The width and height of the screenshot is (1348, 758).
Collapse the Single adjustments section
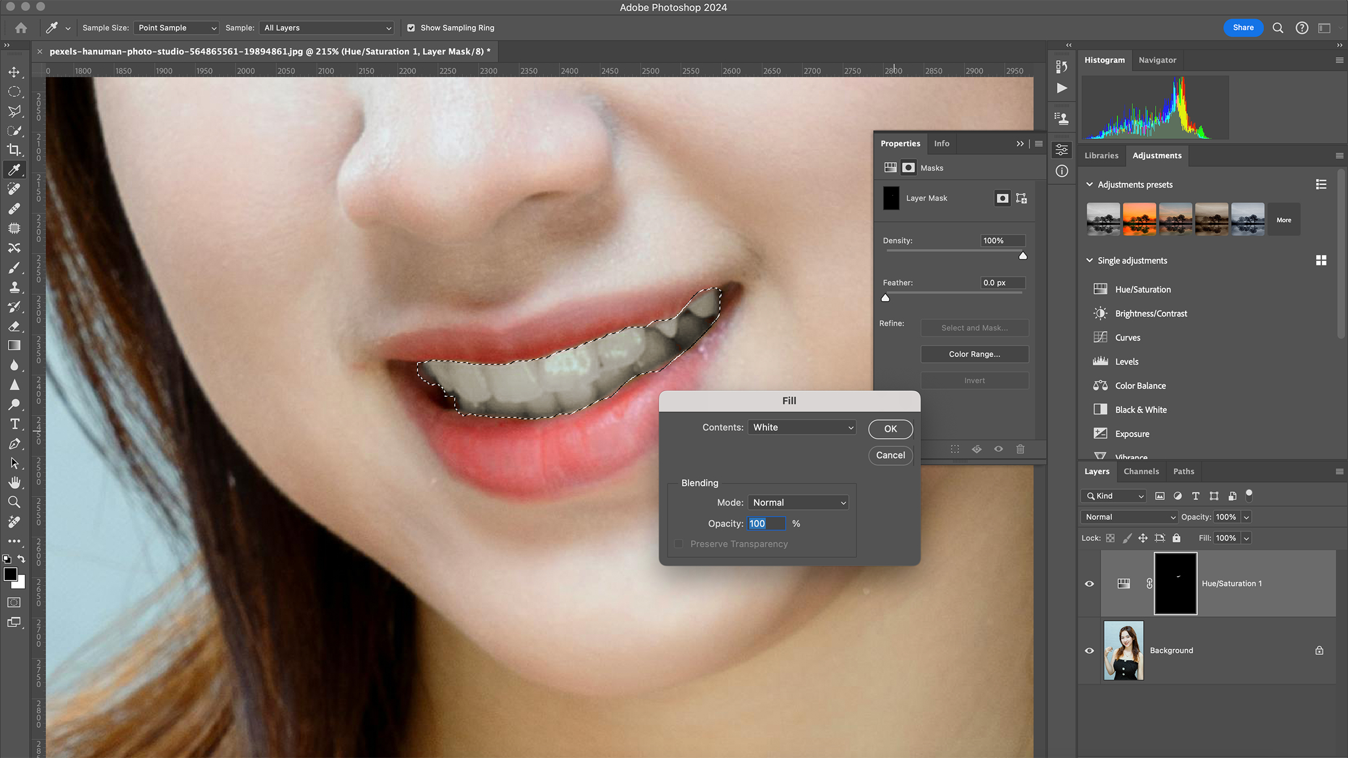1089,260
